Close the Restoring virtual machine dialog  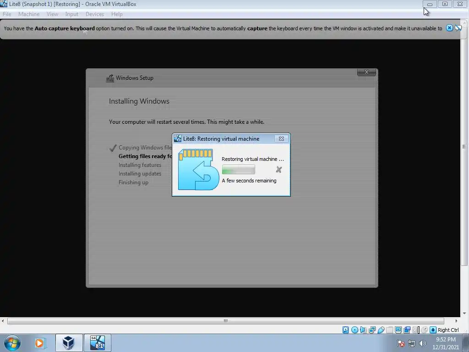281,138
